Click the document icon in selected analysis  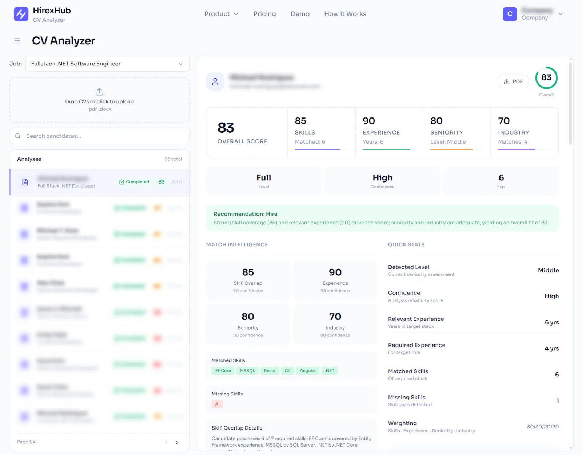click(25, 182)
